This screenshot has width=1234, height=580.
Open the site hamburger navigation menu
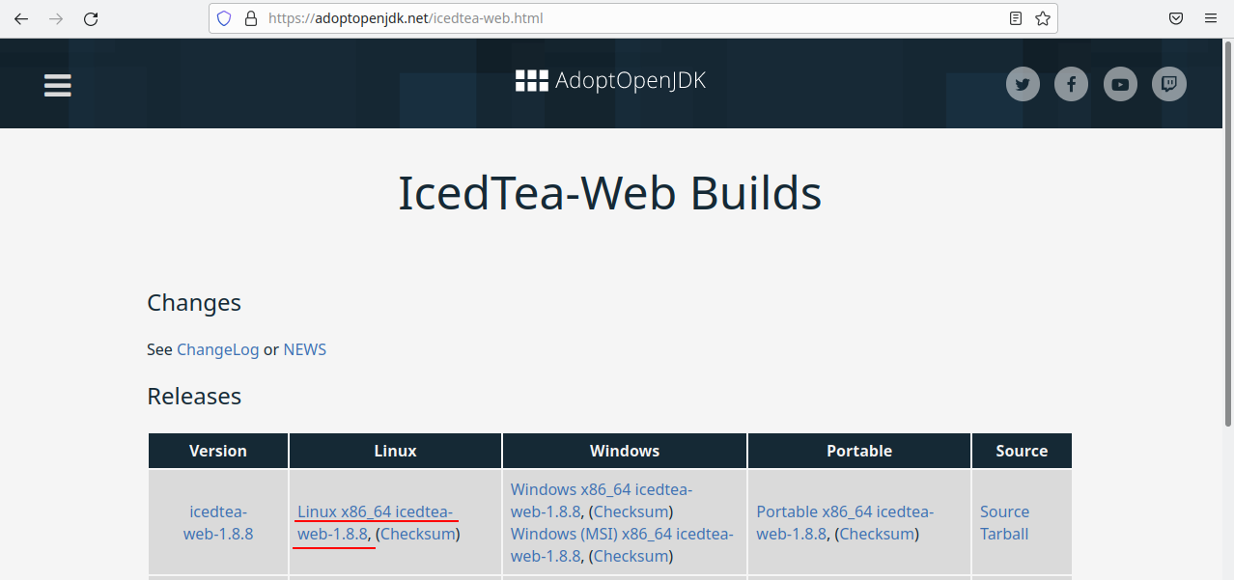click(58, 86)
